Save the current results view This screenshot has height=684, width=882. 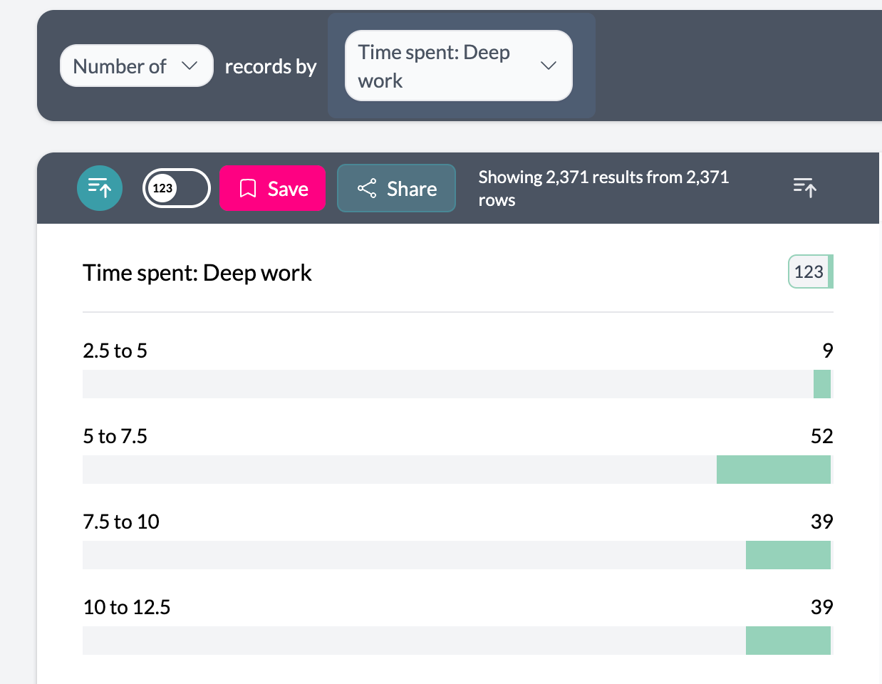[x=273, y=189]
